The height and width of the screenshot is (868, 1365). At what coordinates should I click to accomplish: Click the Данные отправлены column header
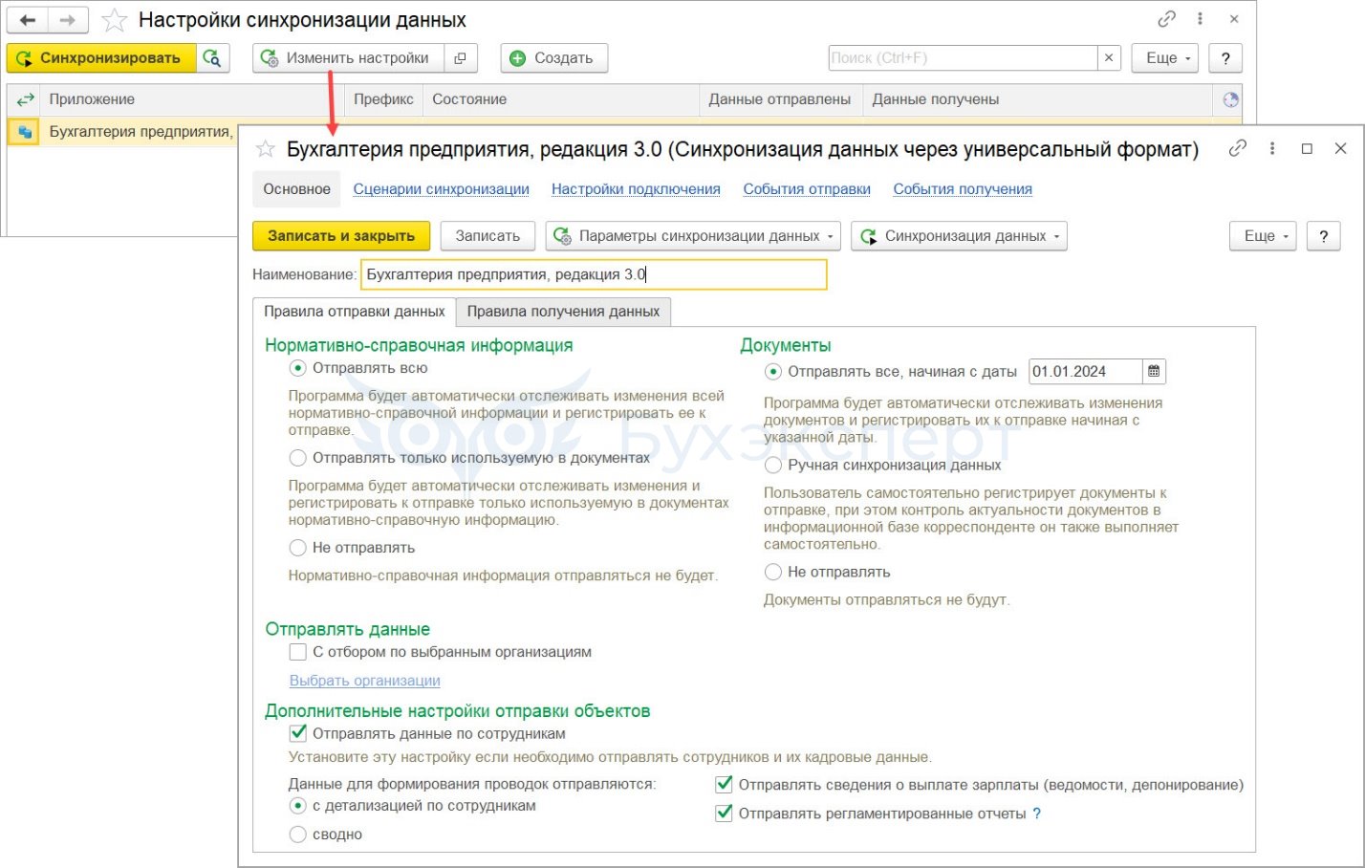780,99
